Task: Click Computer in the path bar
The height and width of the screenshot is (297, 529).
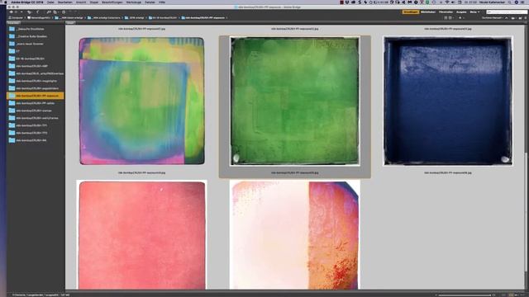Action: (x=16, y=18)
